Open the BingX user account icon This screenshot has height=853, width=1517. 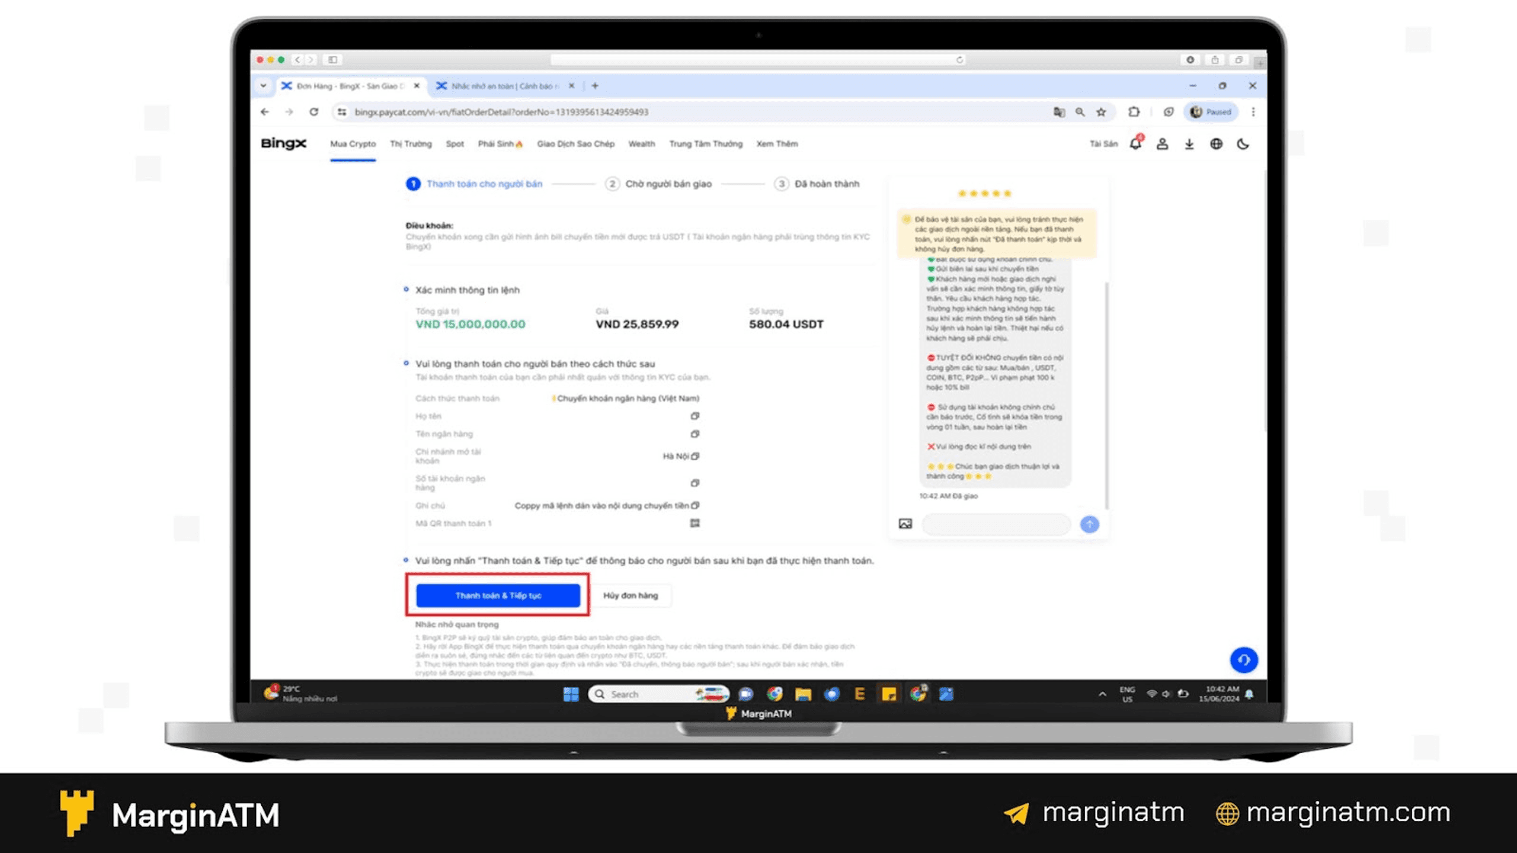click(1163, 144)
